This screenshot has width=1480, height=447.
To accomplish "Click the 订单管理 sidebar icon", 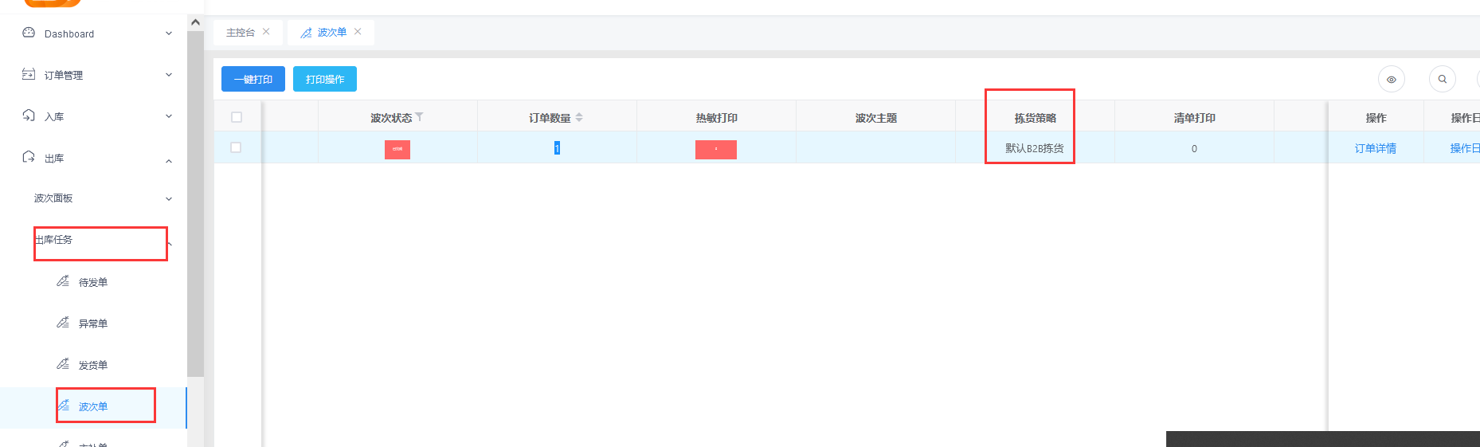I will [29, 74].
